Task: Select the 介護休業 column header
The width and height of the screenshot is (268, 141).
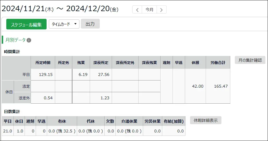Action: [x=129, y=121]
